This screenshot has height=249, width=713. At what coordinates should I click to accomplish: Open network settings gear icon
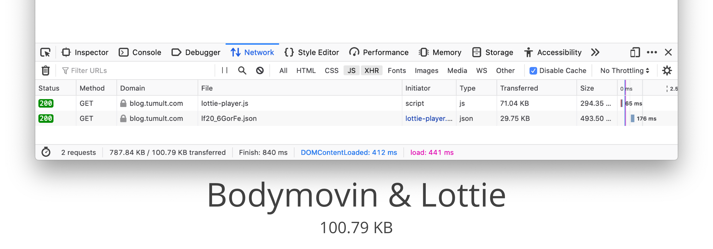[x=667, y=70]
